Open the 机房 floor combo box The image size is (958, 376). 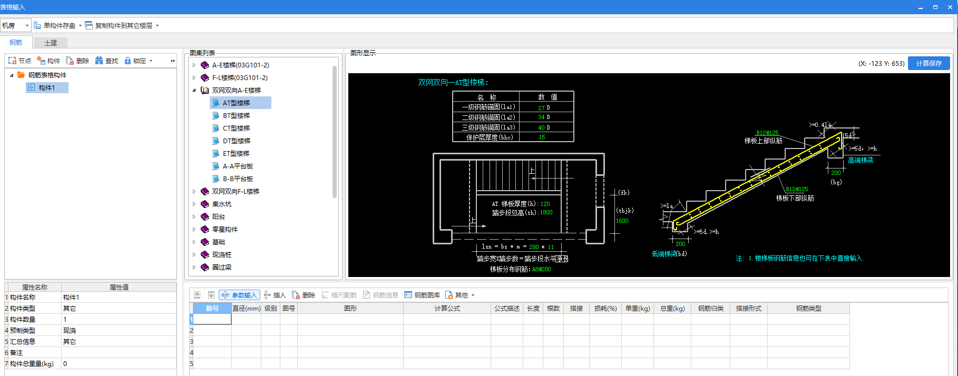[x=15, y=25]
